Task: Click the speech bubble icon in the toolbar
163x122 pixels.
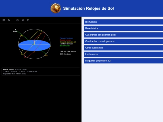Action: [x=4, y=20]
